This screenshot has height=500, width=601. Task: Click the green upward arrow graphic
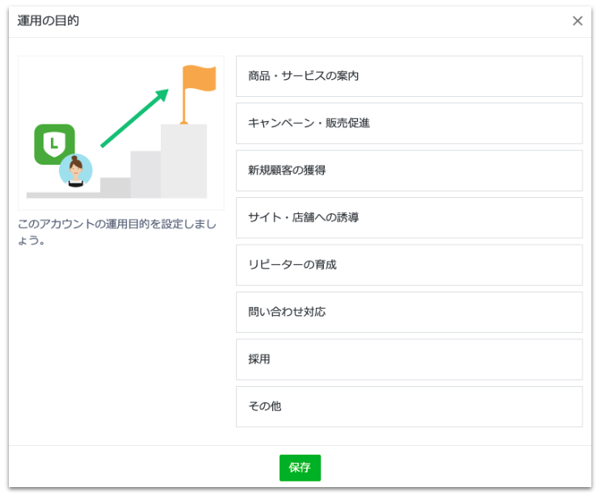[135, 118]
